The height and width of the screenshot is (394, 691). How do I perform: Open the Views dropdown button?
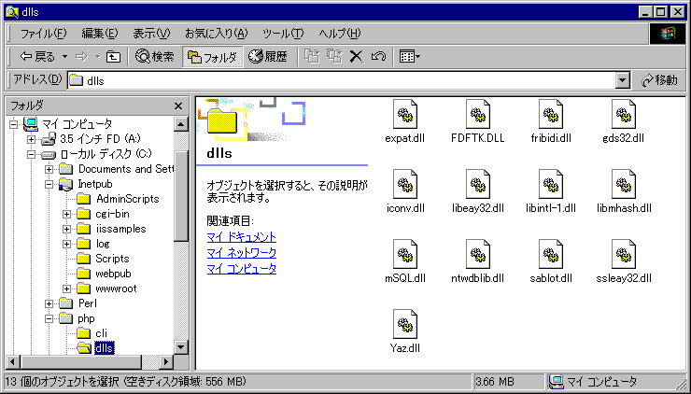(409, 56)
